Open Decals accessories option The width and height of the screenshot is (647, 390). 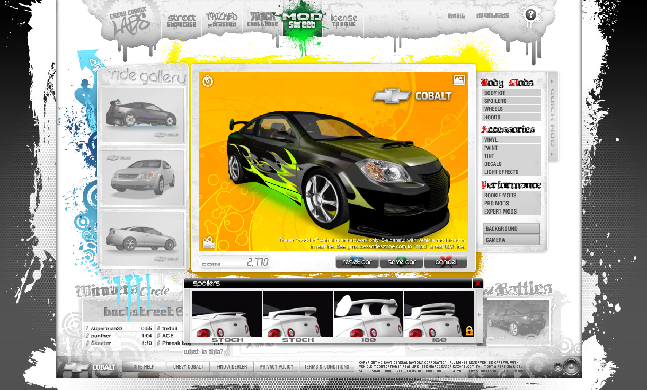tap(511, 164)
